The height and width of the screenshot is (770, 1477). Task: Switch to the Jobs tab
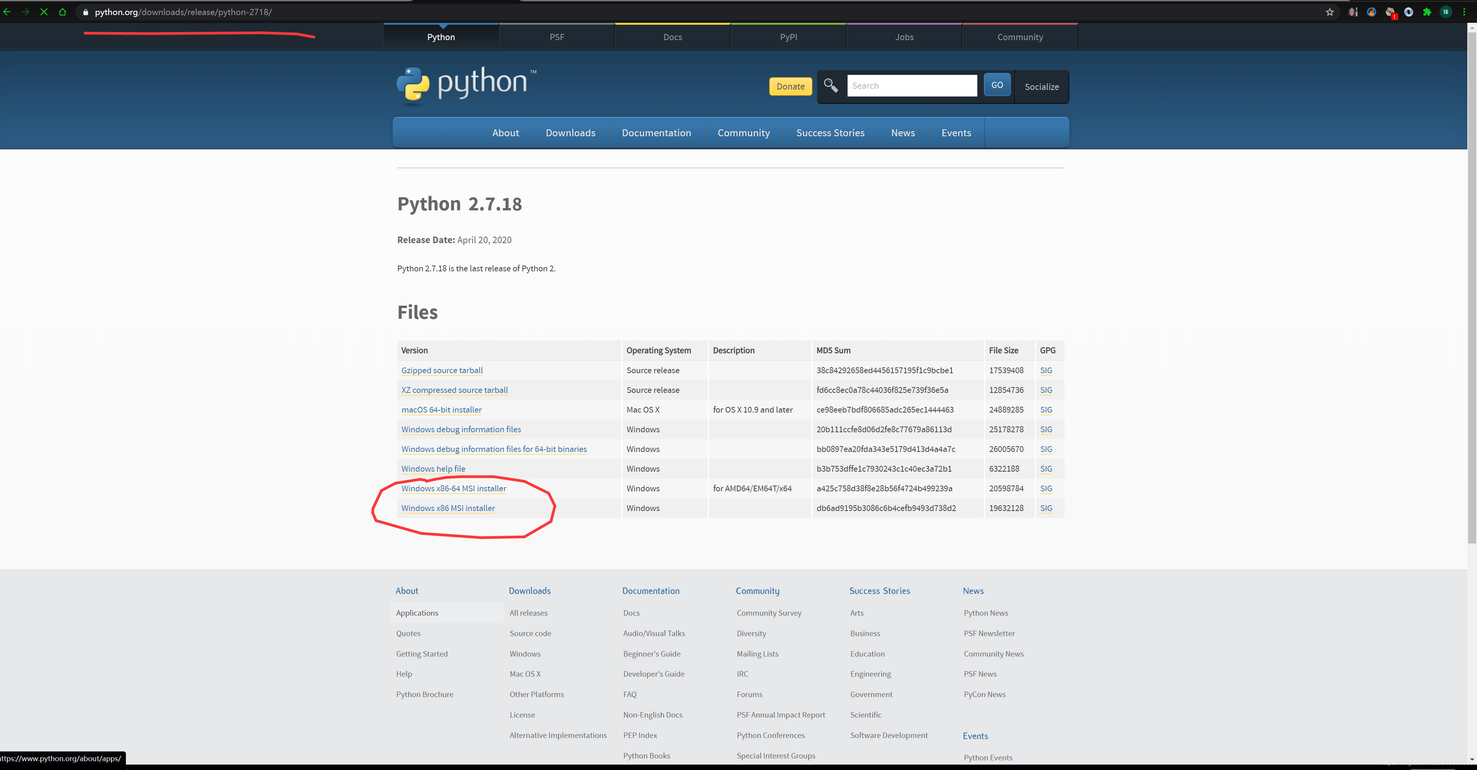point(904,37)
